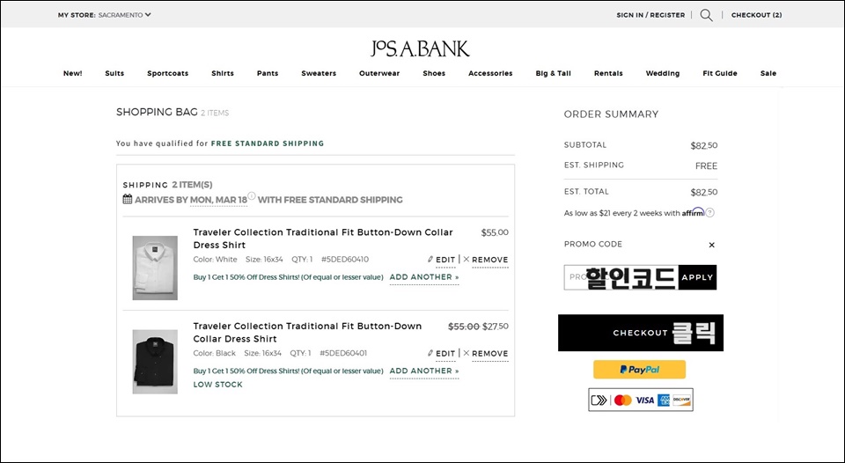
Task: Click the arrival date info icon
Action: tap(252, 195)
